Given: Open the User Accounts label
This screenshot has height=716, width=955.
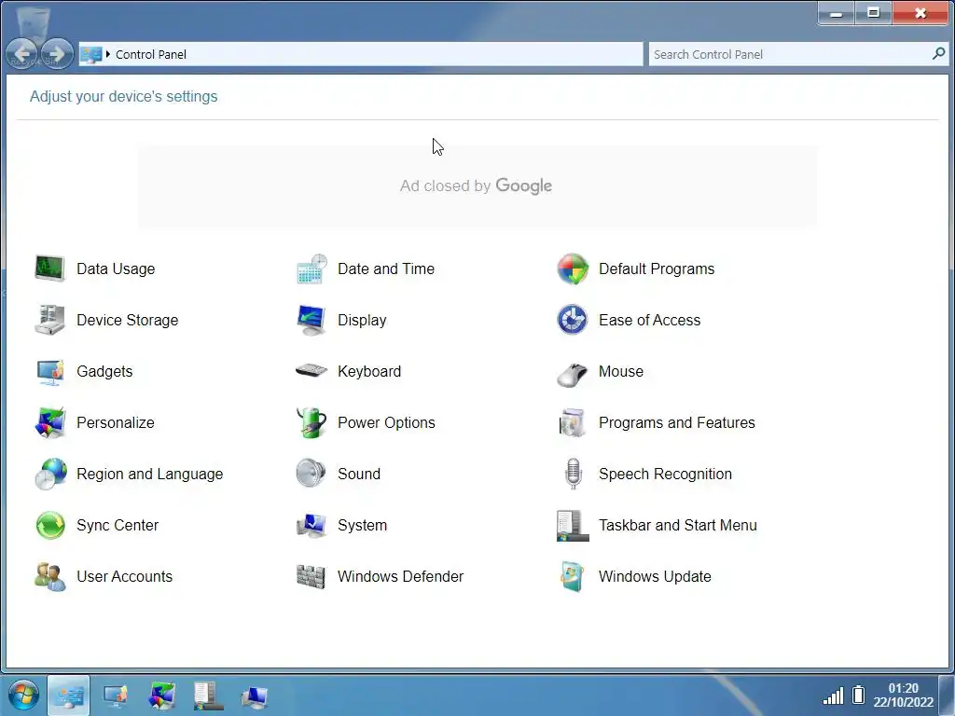Looking at the screenshot, I should 124,576.
